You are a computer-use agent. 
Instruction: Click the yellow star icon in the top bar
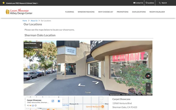[x=4, y=3]
